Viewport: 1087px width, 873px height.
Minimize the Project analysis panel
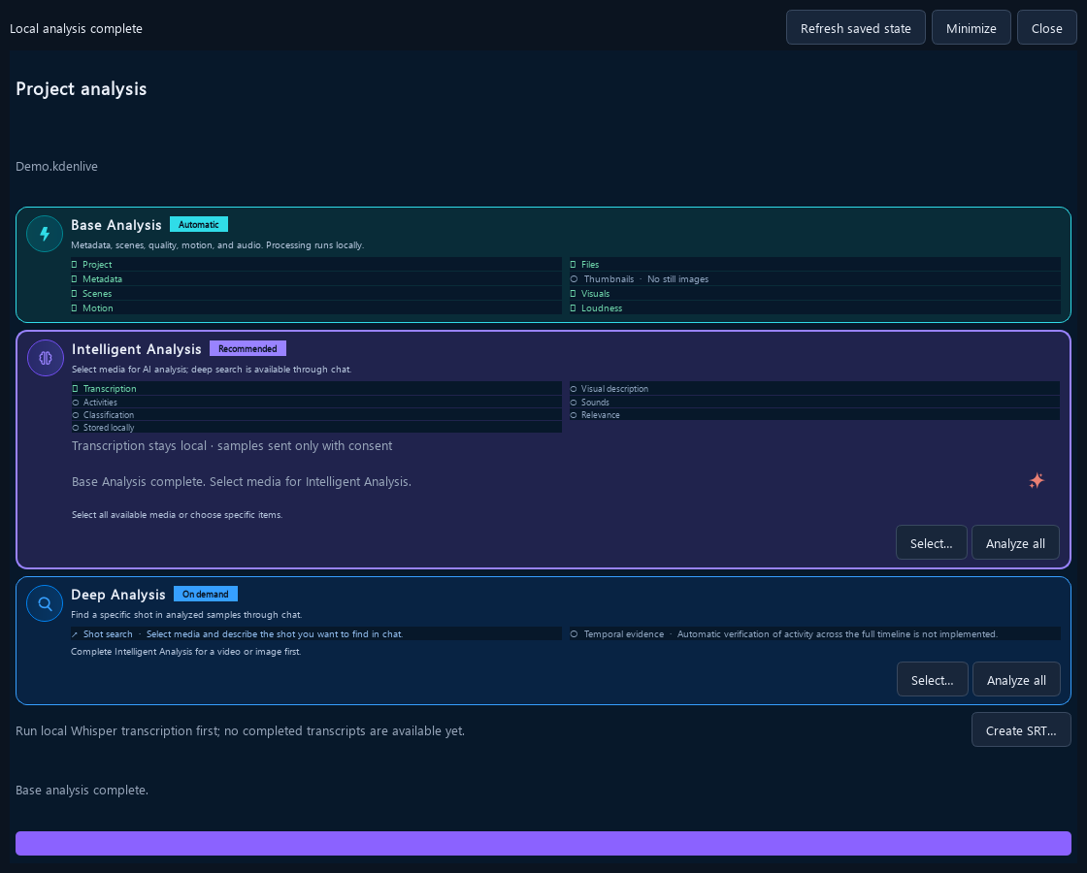[x=972, y=28]
